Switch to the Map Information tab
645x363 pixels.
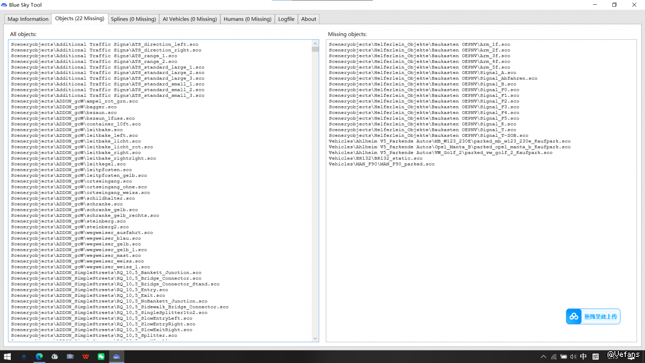click(x=28, y=19)
